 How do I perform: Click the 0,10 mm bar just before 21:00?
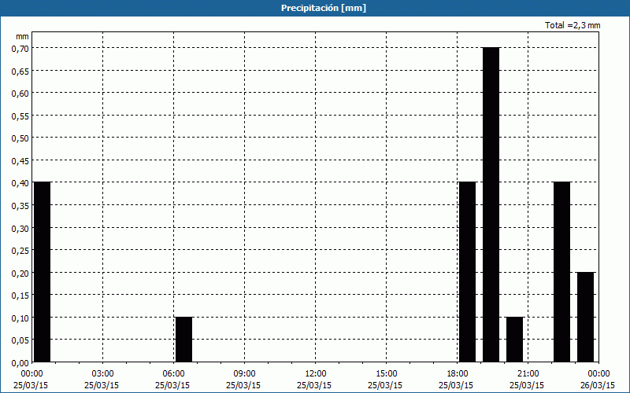tap(514, 340)
